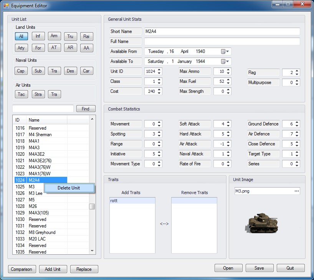Filter unit list by AA
Viewport: 314px width, 280px height.
click(86, 48)
